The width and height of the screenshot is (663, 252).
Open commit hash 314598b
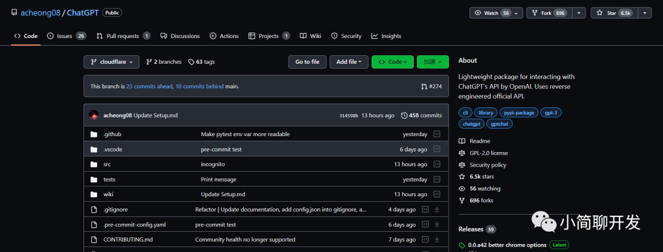pos(349,115)
